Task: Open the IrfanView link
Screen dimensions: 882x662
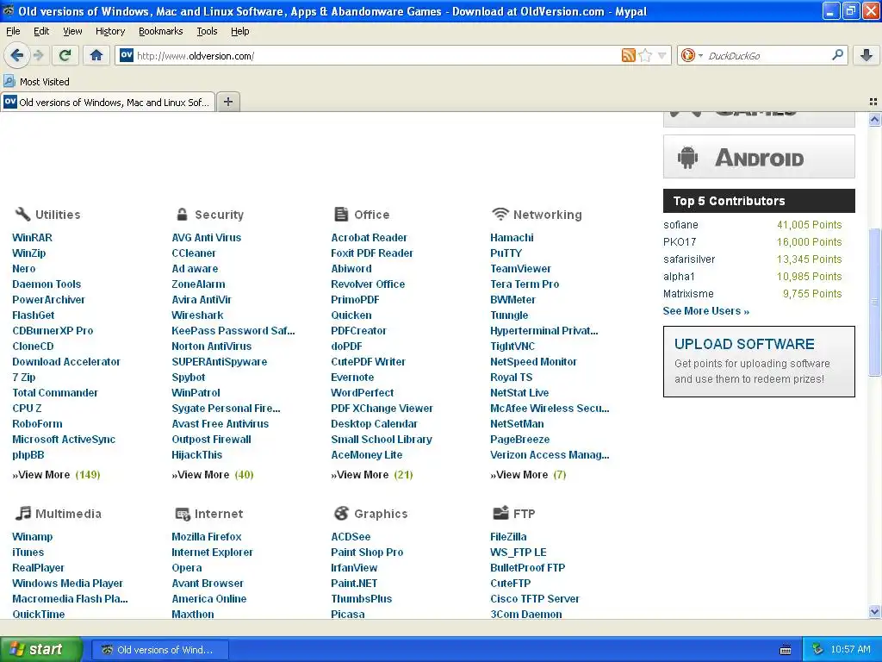Action: [354, 567]
